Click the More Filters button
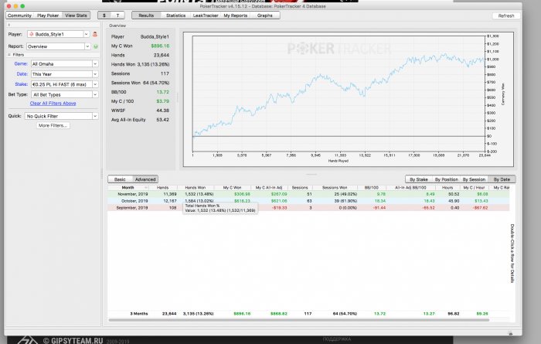 pyautogui.click(x=53, y=125)
